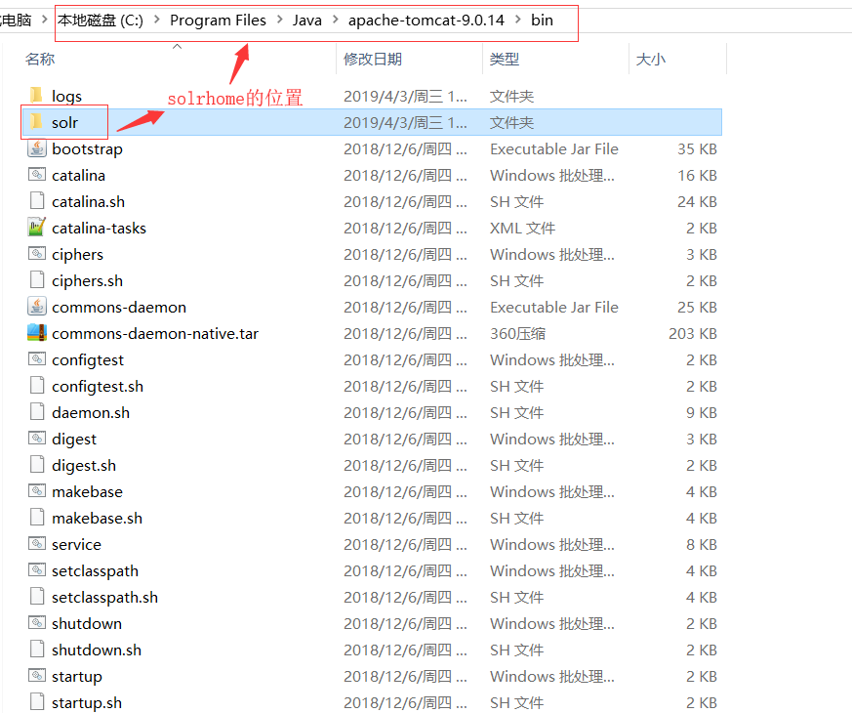Select the file name makebase.sh

click(97, 519)
